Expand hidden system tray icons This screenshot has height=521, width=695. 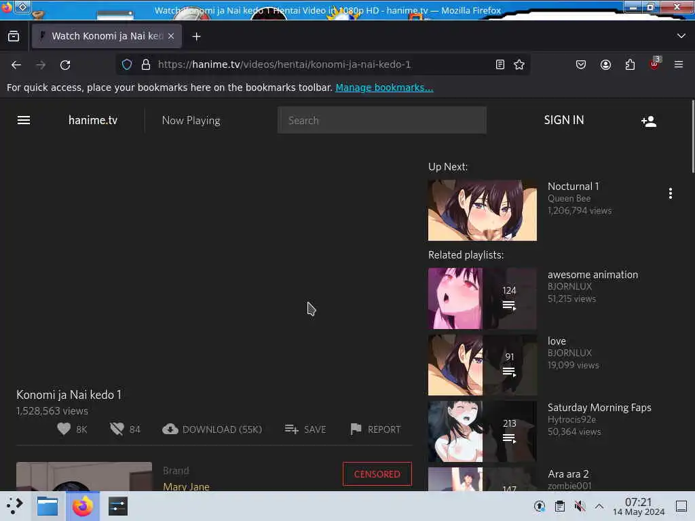pos(599,506)
